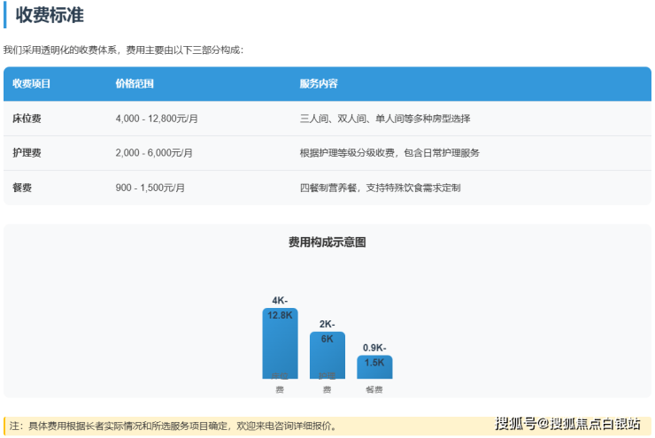
Task: Select the 护理费 row label
Action: pos(27,153)
